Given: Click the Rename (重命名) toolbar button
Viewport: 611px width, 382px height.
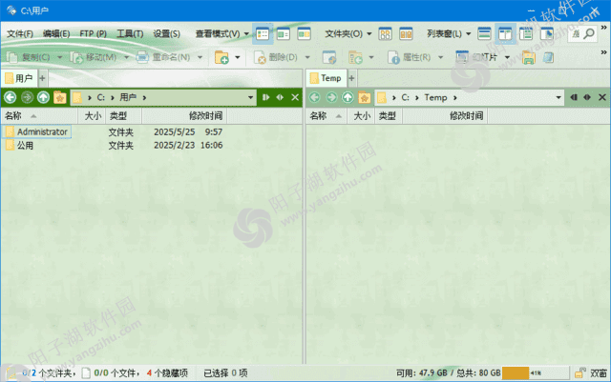Looking at the screenshot, I should tap(163, 57).
